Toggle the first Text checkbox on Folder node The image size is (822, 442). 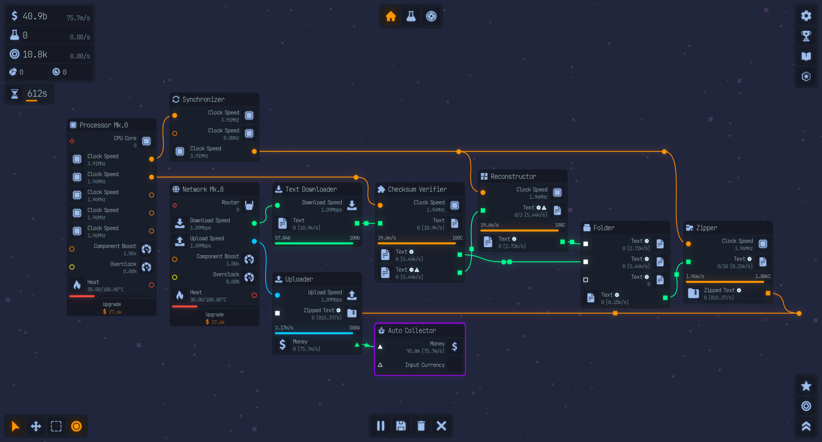pos(586,244)
